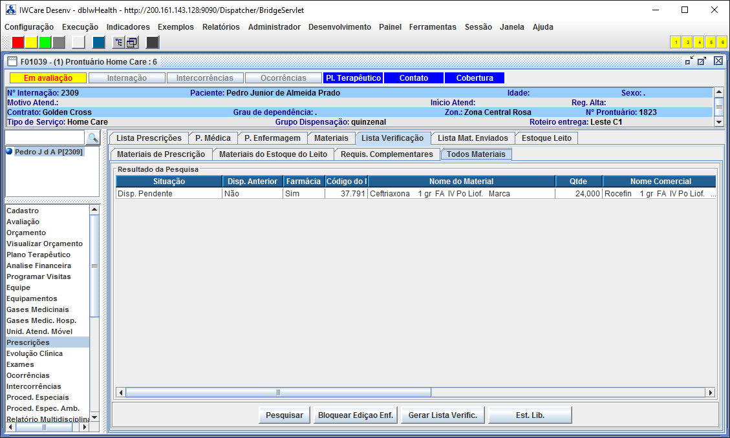
Task: Select Evolução Clínica in the side list
Action: [47, 353]
